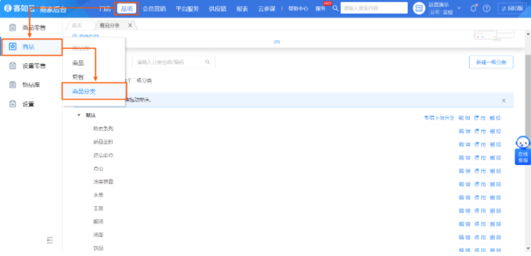The width and height of the screenshot is (531, 256).
Task: Click the page vertical scrollbar thumb
Action: click(527, 98)
